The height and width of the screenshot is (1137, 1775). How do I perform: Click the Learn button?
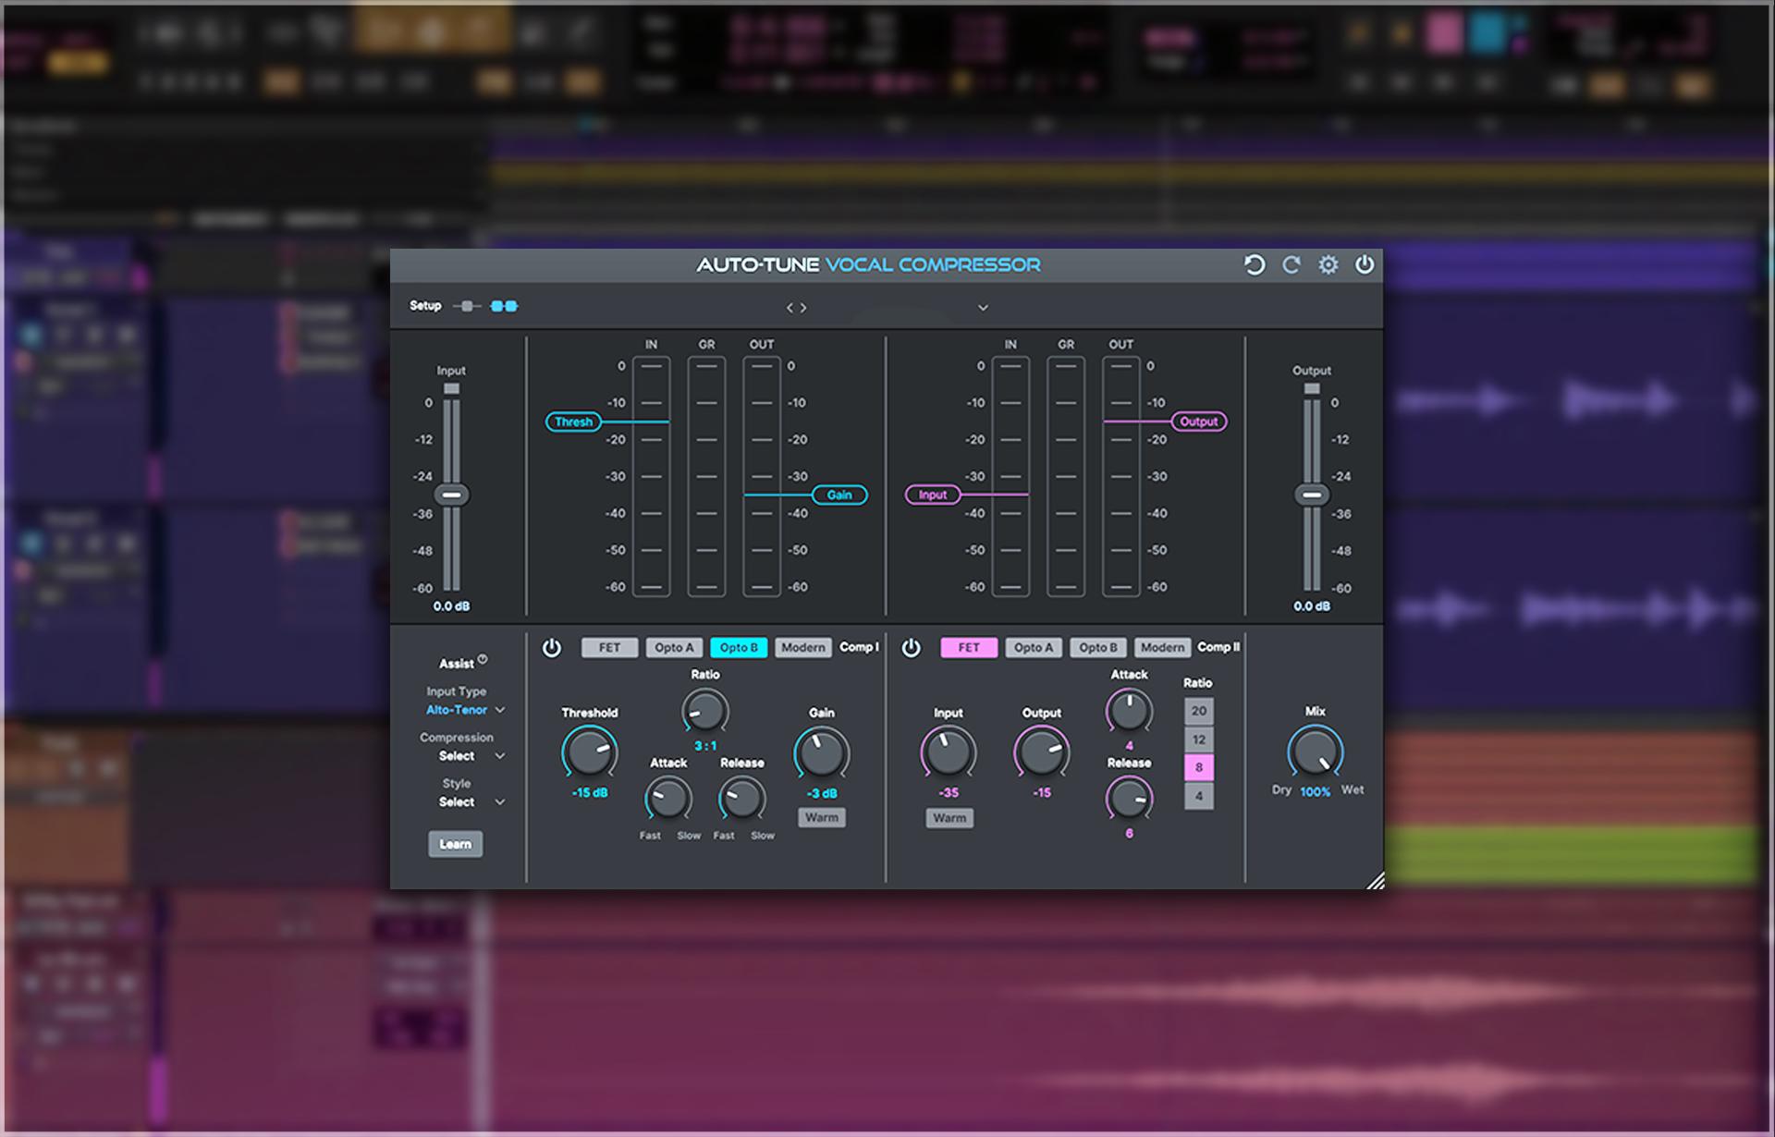pos(455,844)
